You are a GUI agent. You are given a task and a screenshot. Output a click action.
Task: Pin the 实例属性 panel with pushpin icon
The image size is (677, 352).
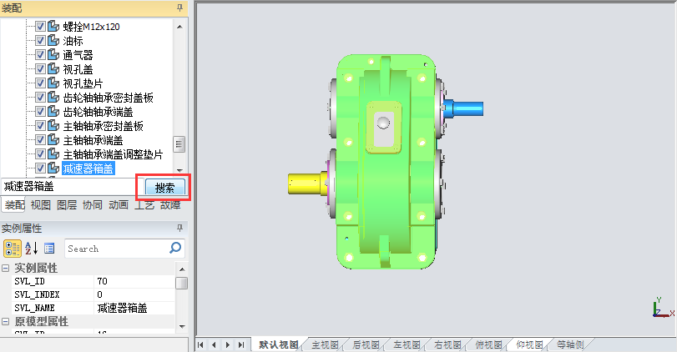(x=179, y=229)
